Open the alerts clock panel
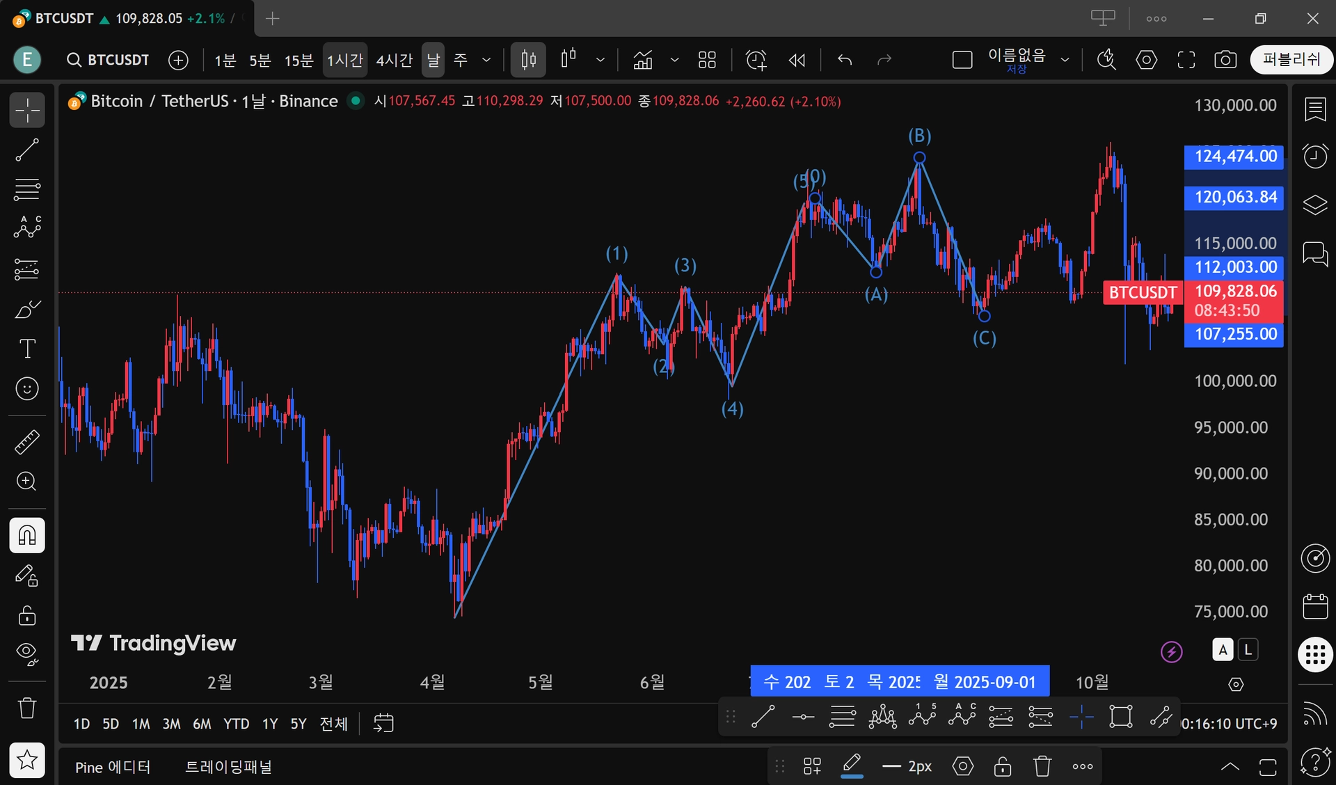The width and height of the screenshot is (1336, 785). pos(1314,157)
